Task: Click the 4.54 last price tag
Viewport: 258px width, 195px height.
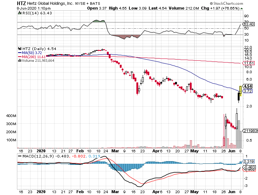Action: tap(247, 86)
